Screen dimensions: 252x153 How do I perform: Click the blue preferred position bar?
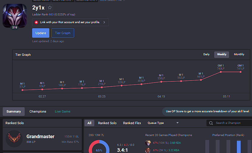(x=239, y=147)
